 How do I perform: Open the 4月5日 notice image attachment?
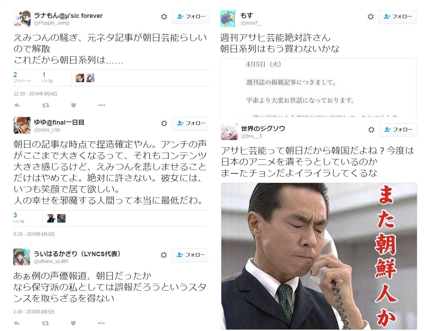coord(318,88)
